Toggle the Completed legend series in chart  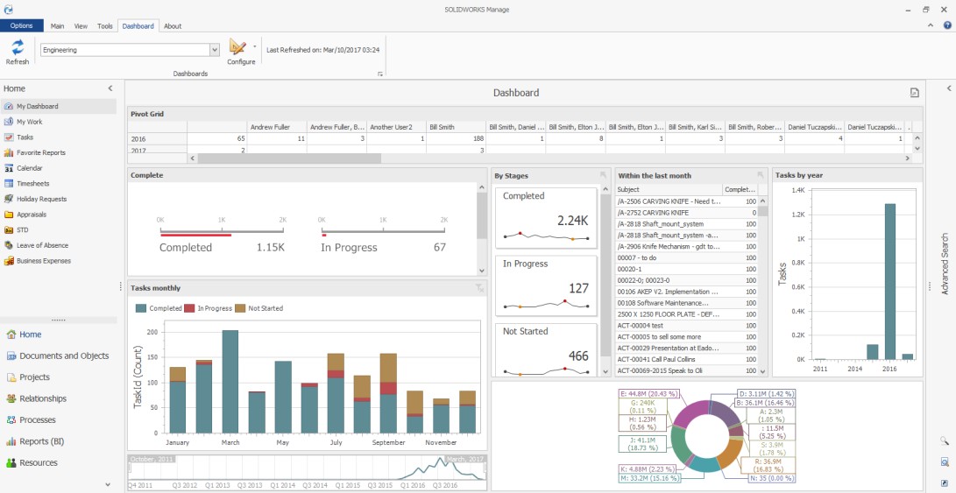159,308
